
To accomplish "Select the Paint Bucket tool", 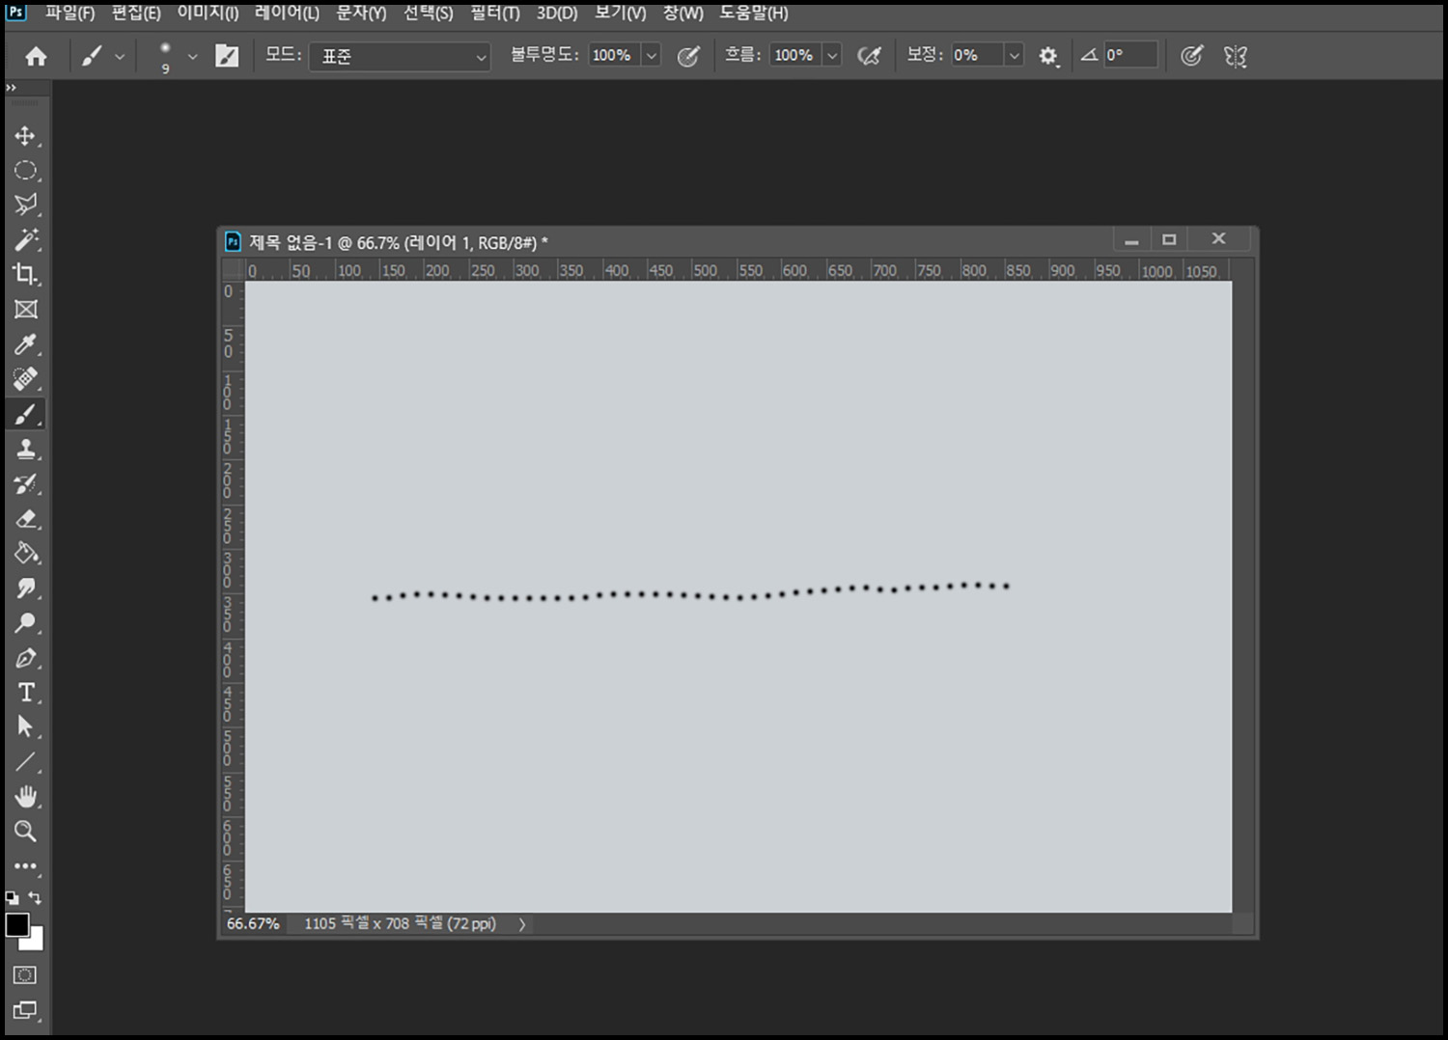I will tap(25, 554).
